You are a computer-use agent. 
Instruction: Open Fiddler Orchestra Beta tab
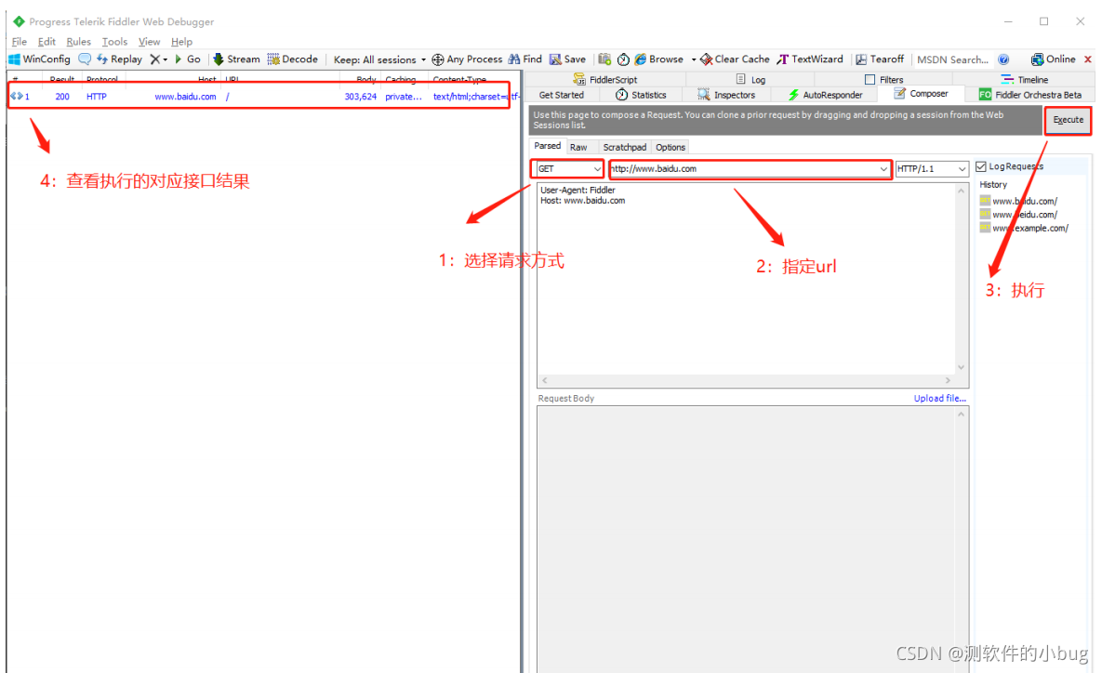click(1030, 95)
